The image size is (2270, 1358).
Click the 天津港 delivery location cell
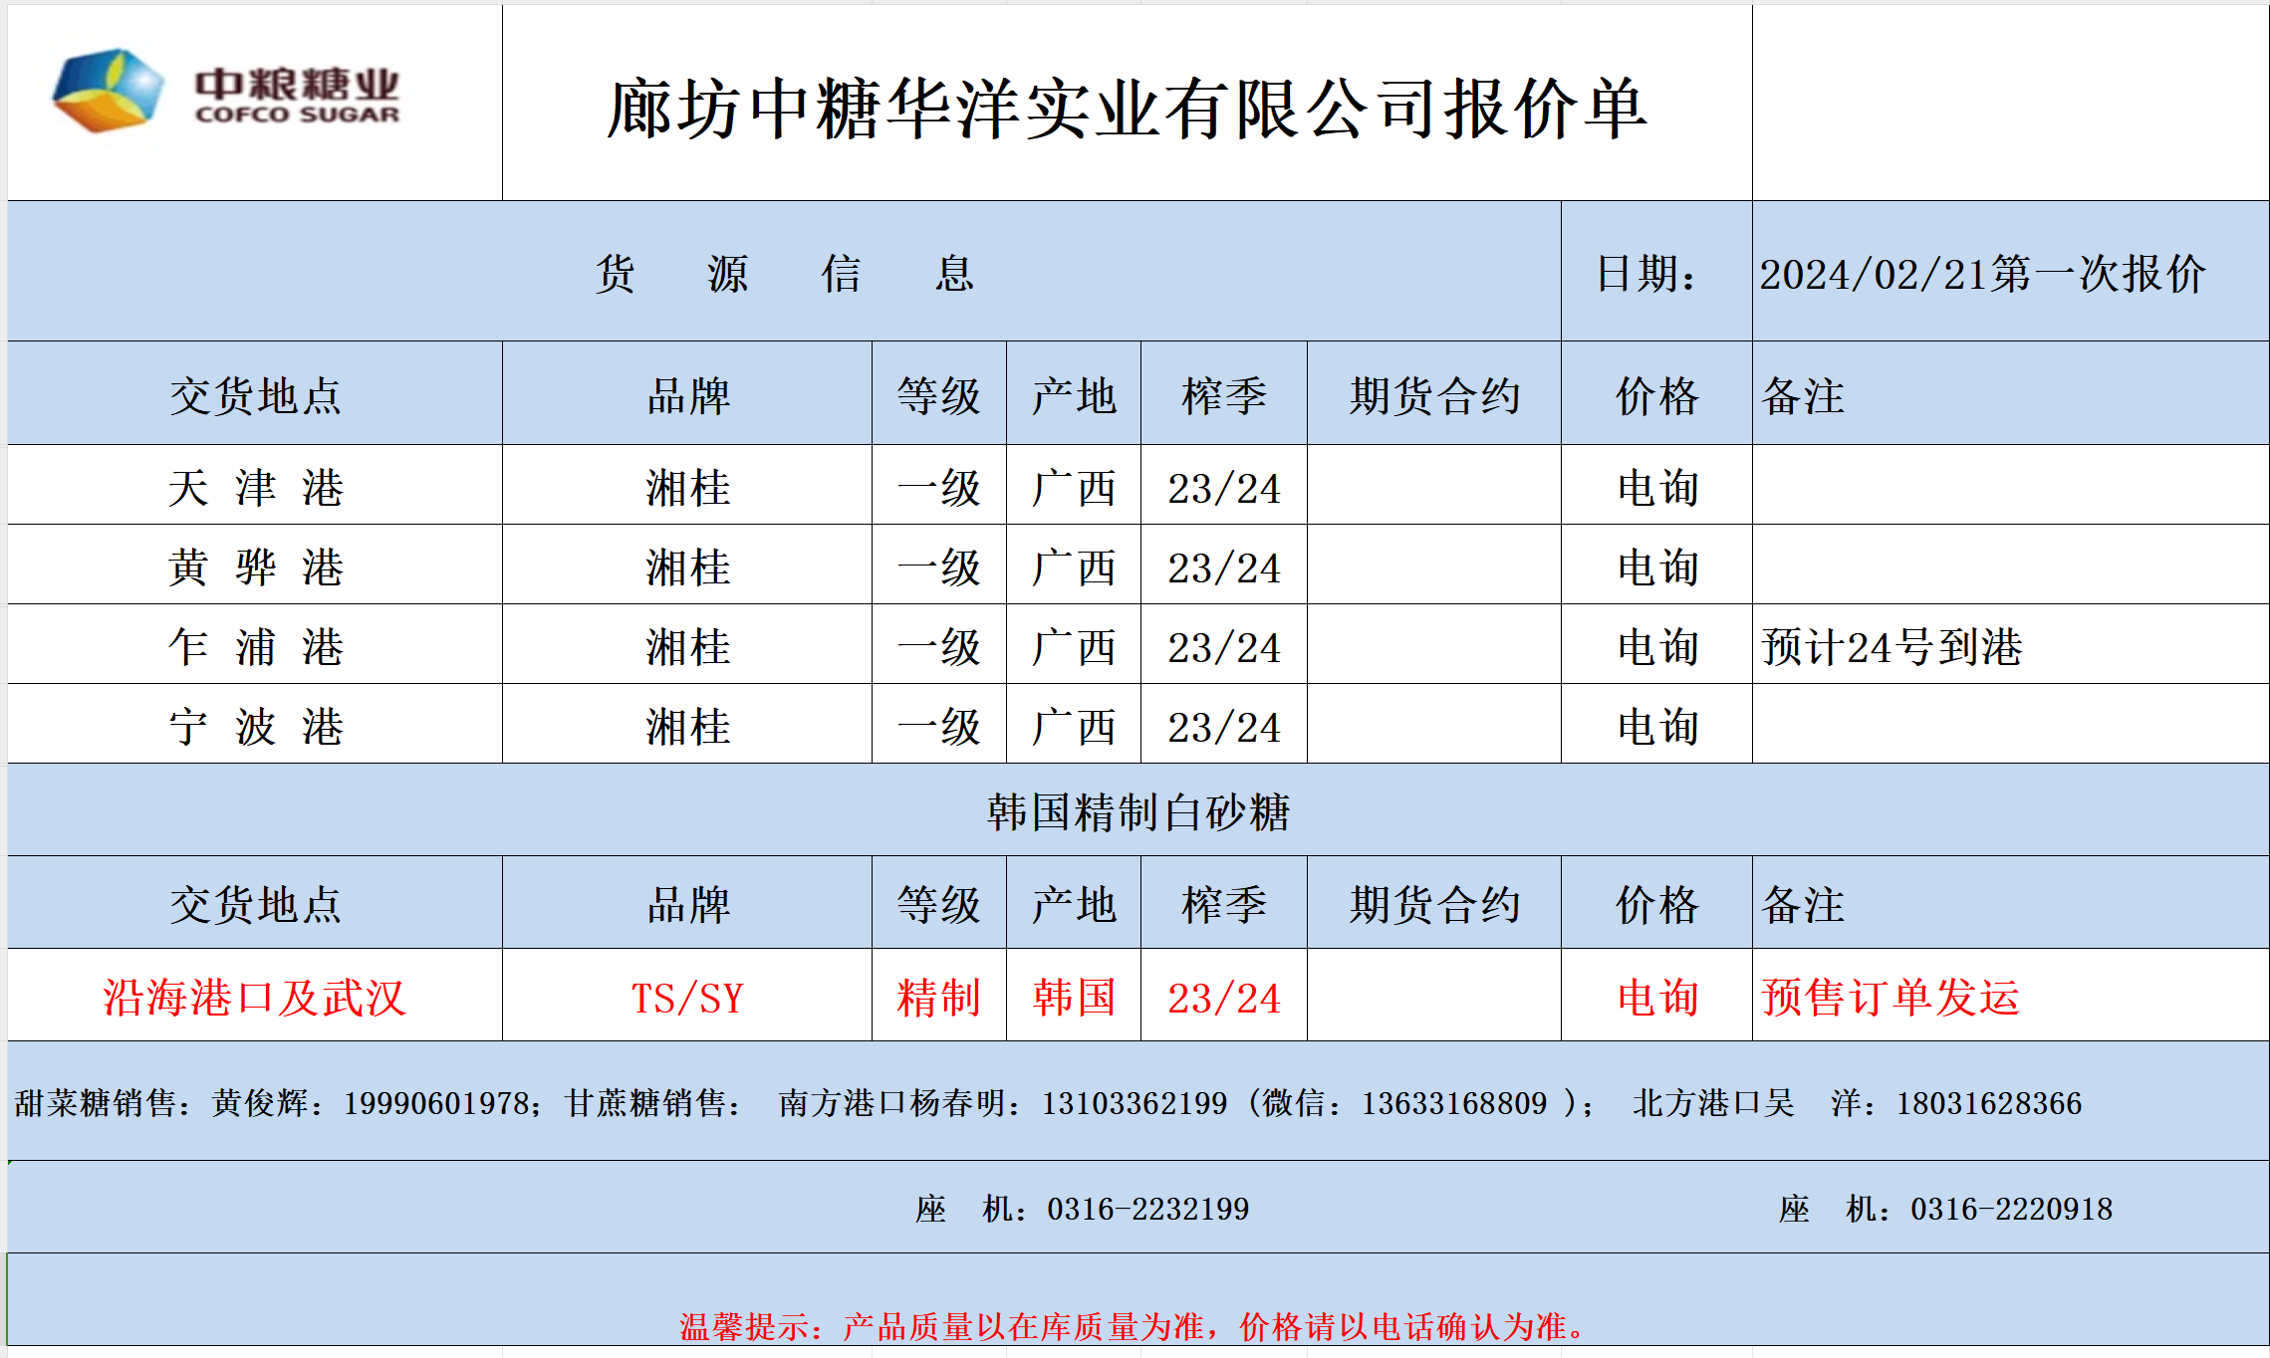(x=255, y=488)
